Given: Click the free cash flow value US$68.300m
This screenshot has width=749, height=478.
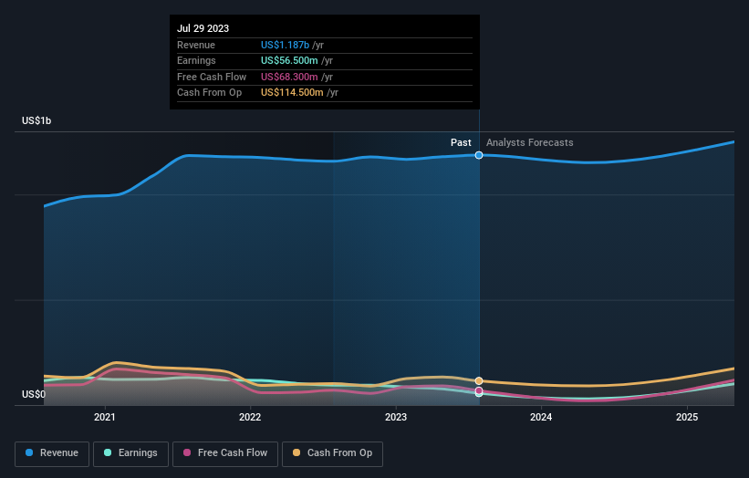Looking at the screenshot, I should pos(289,77).
